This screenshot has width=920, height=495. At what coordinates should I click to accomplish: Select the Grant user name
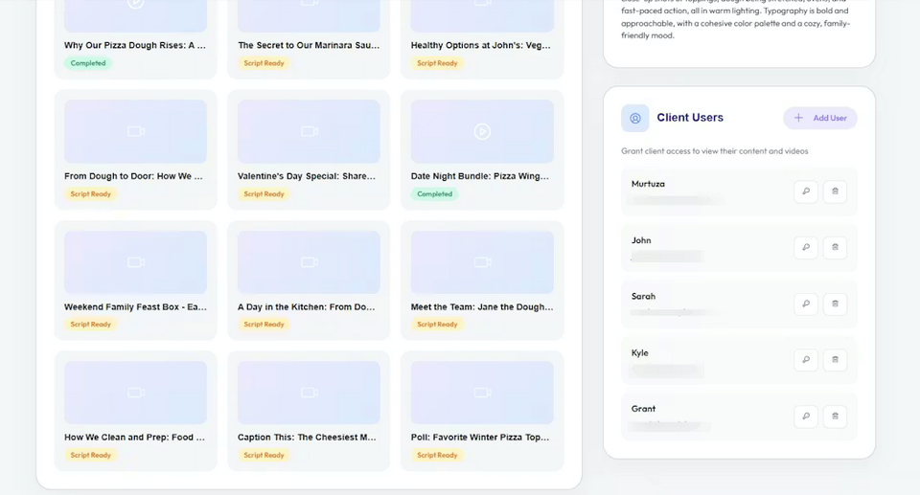(643, 409)
